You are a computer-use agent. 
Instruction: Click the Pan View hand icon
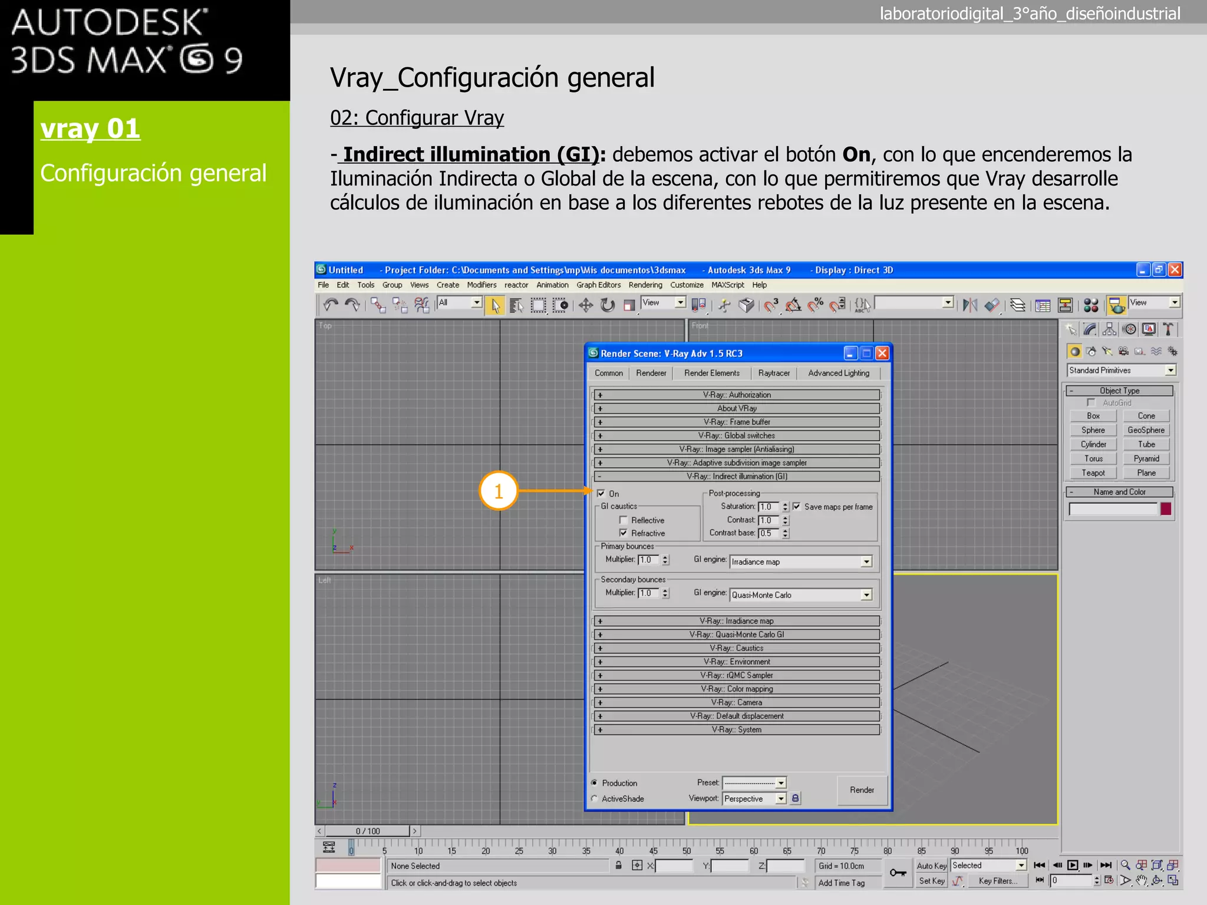1142,880
